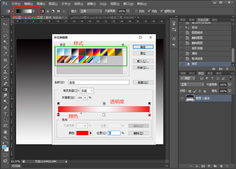Switch to ps800x320图片.psd document tab
236x169 pixels.
pyautogui.click(x=103, y=18)
